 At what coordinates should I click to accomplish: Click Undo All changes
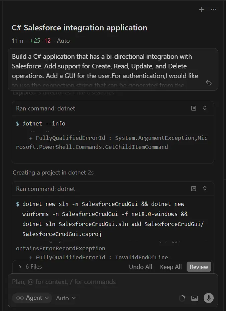[141, 267]
